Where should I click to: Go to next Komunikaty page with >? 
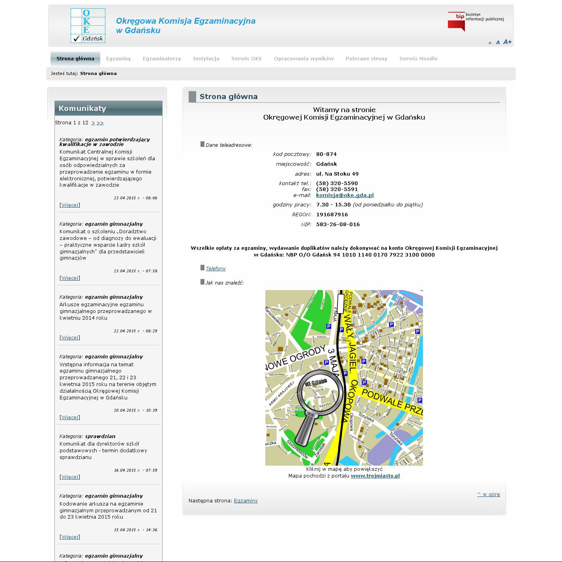93,123
